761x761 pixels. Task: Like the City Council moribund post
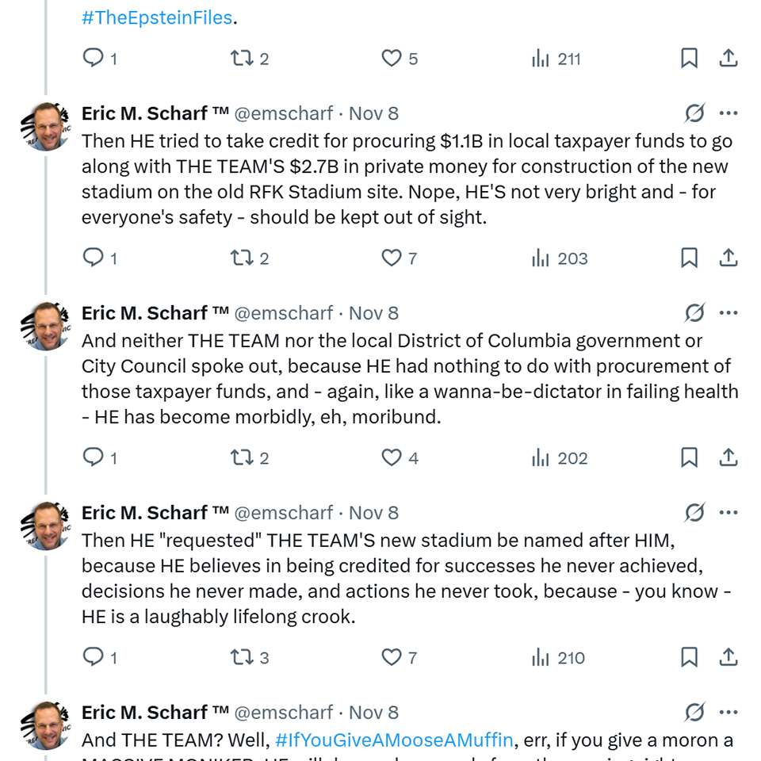392,457
